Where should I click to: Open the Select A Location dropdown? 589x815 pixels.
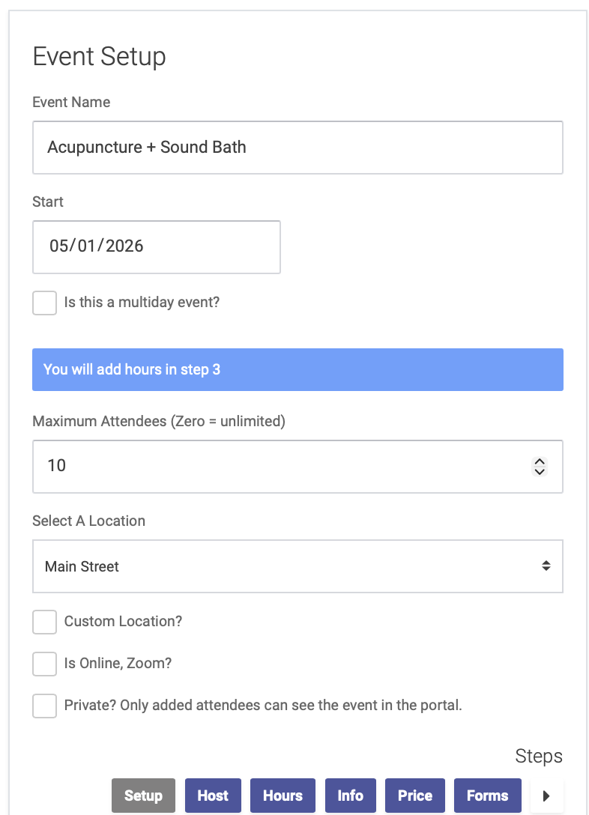[297, 567]
